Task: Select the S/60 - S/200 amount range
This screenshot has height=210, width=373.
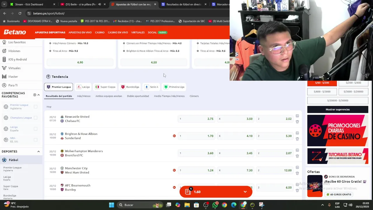Action: (322, 83)
